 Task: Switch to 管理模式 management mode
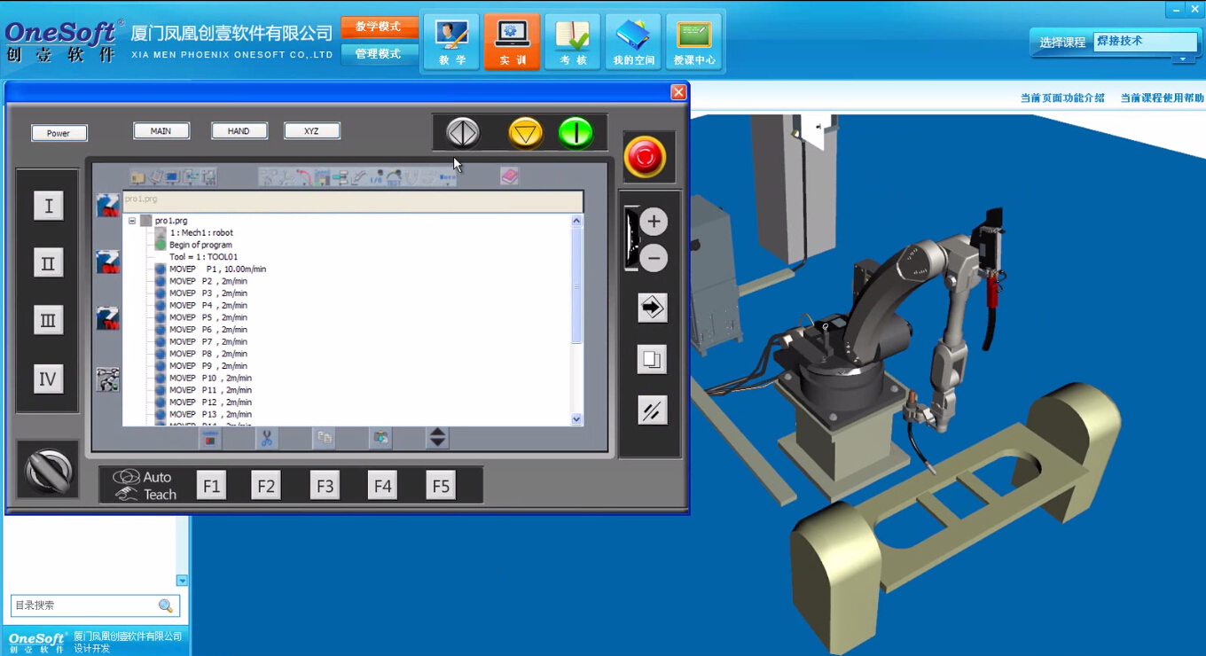tap(379, 54)
